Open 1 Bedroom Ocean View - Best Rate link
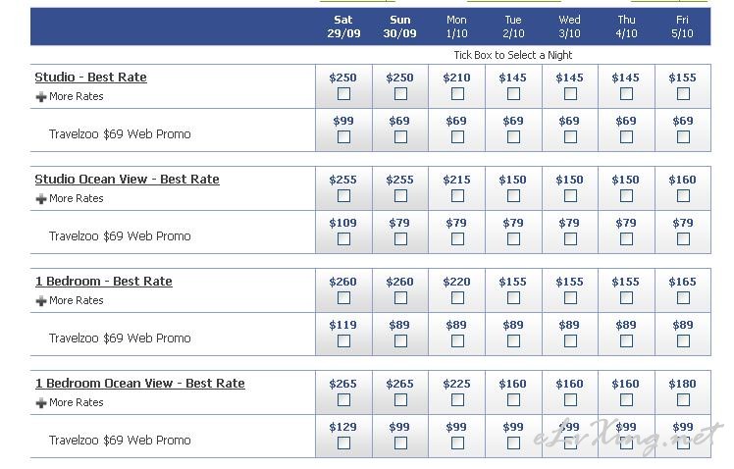 pyautogui.click(x=140, y=384)
